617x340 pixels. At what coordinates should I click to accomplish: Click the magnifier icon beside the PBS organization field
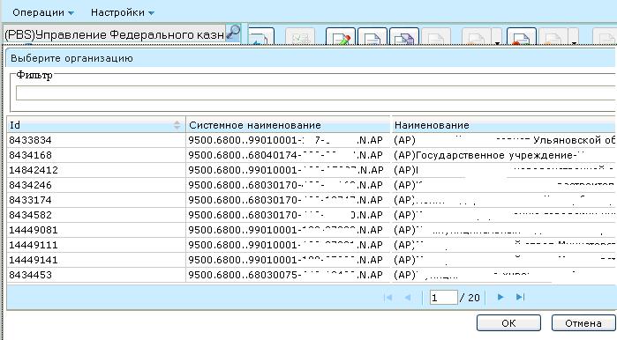[233, 33]
